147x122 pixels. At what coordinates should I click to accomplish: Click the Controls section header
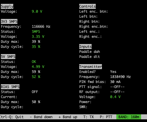[x=87, y=6]
